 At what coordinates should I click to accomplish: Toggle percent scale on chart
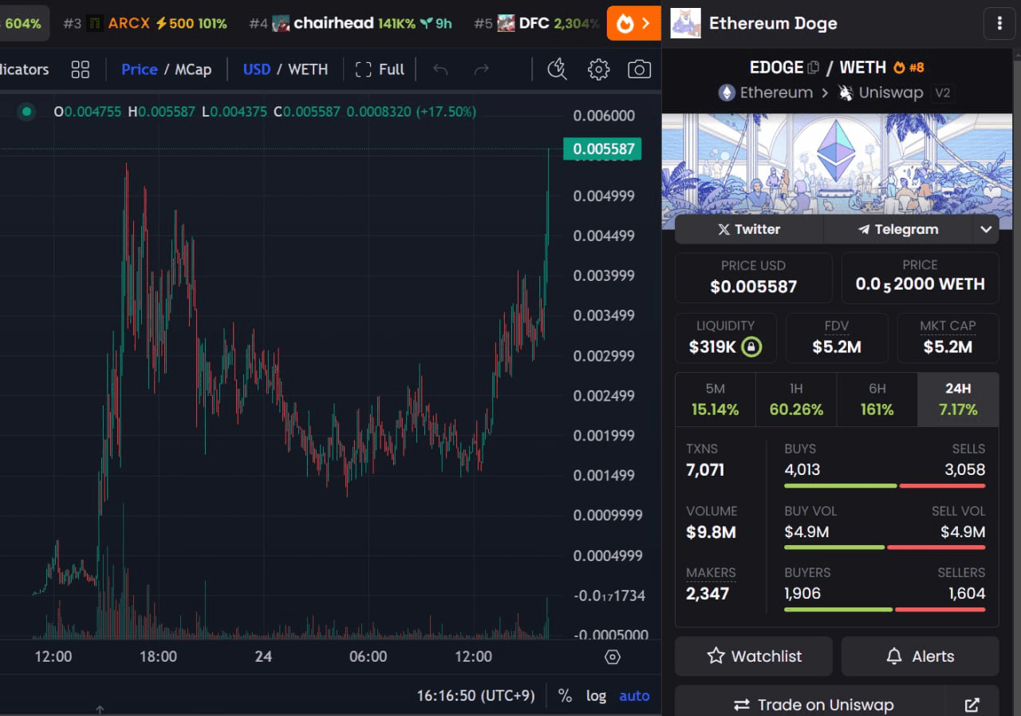[565, 695]
